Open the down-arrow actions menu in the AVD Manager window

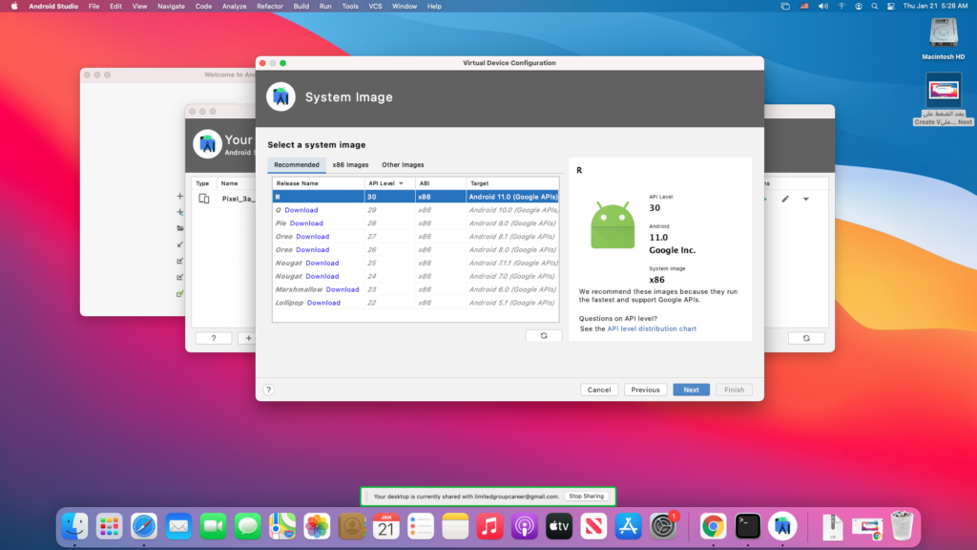pyautogui.click(x=805, y=199)
